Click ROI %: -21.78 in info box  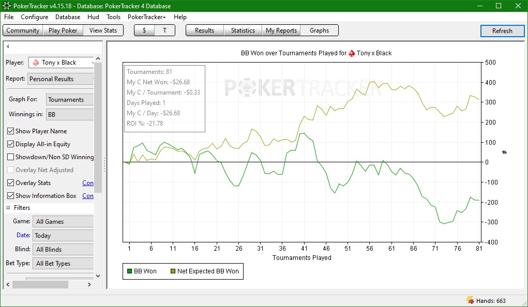coord(145,123)
